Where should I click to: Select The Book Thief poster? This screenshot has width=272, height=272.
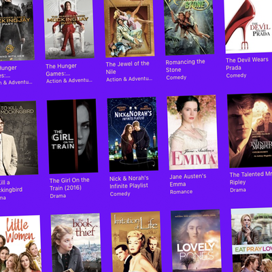pyautogui.click(x=76, y=243)
